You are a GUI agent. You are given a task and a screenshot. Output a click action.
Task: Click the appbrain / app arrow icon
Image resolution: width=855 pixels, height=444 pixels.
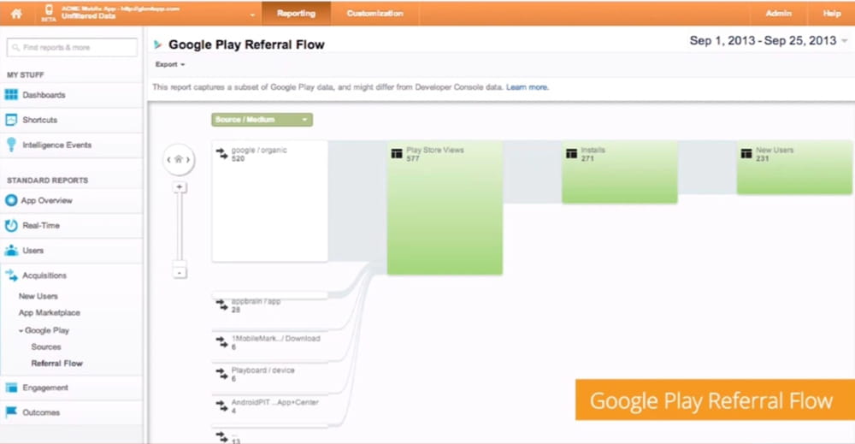tap(222, 305)
